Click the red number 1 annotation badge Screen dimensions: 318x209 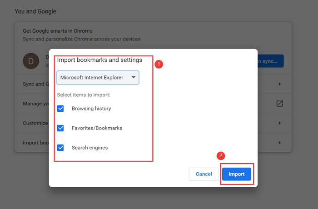(x=159, y=64)
